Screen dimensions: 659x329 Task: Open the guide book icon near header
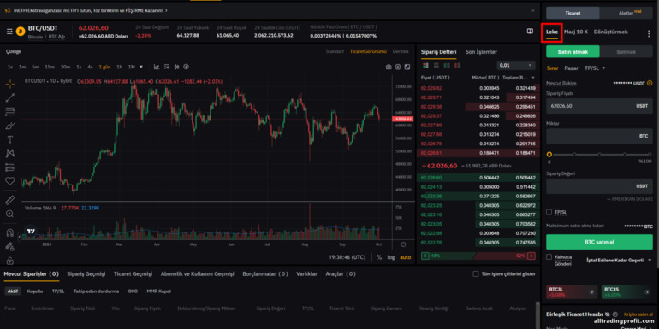coord(530,31)
